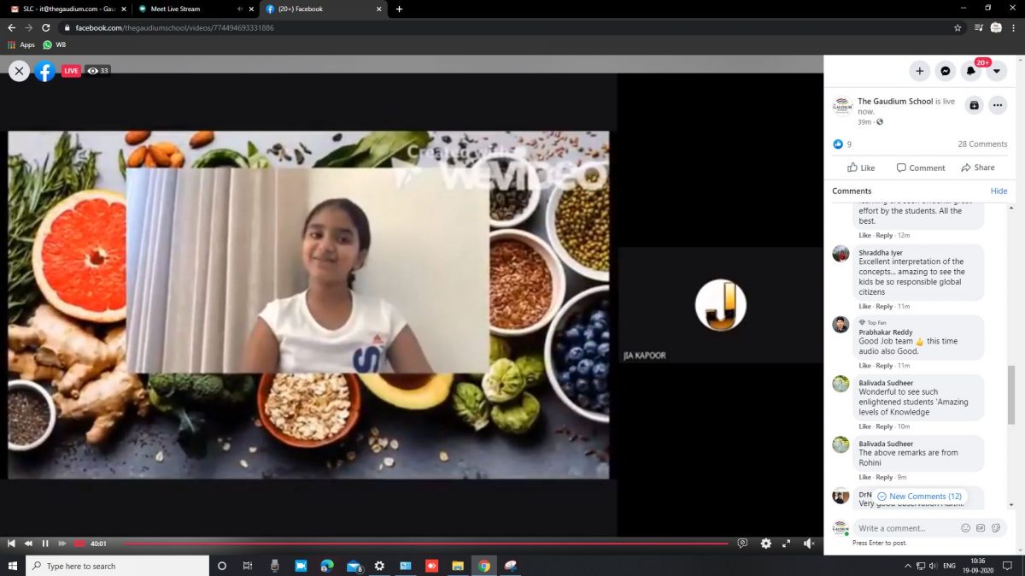Open the post's three-dot options menu
This screenshot has height=576, width=1025.
tap(997, 105)
